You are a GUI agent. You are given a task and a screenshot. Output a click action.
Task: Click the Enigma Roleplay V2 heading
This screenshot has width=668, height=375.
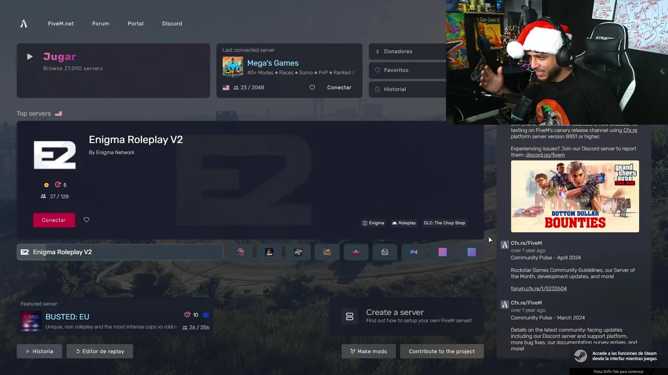(x=136, y=140)
